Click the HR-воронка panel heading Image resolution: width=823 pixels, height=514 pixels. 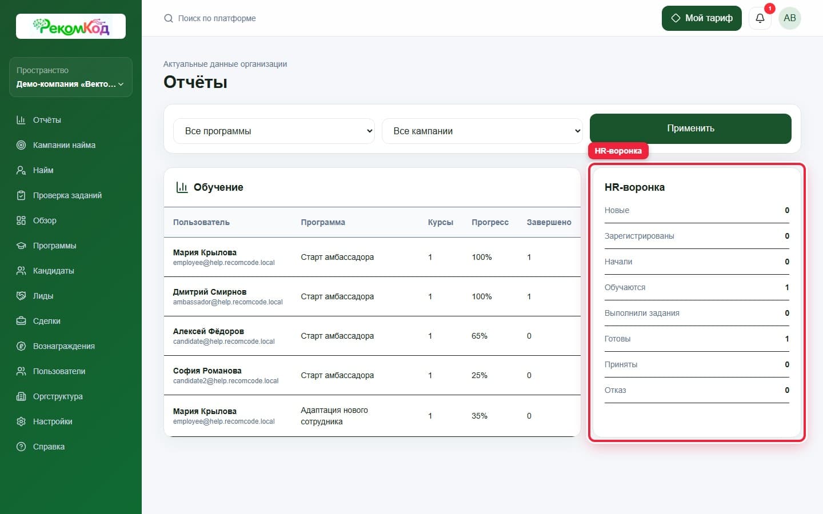[x=634, y=187]
